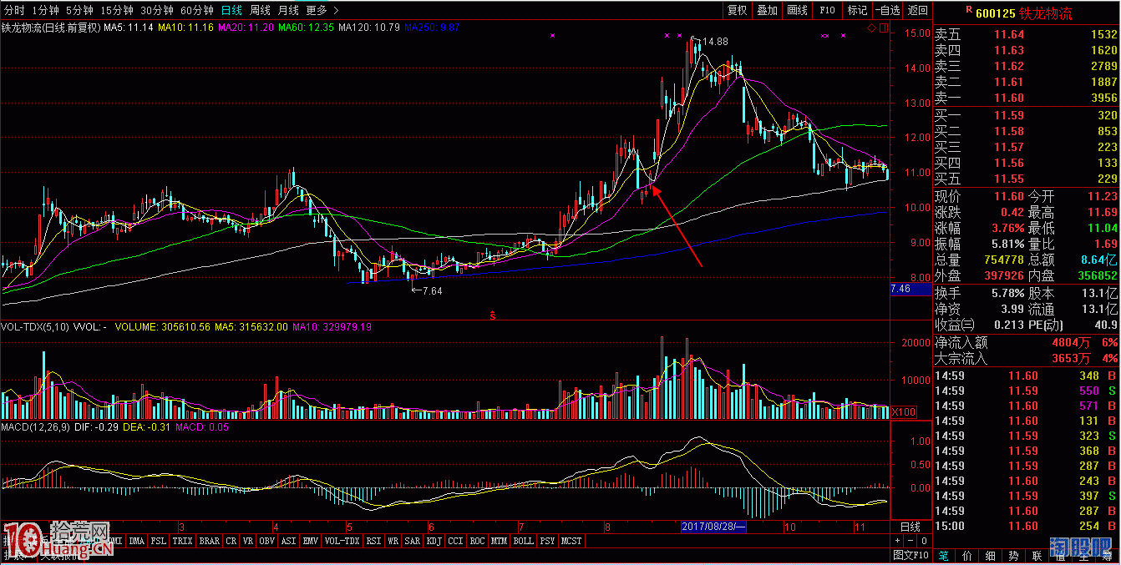Viewport: 1121px width, 565px height.
Task: Click the diamond icon above price axis
Action: coord(872,28)
